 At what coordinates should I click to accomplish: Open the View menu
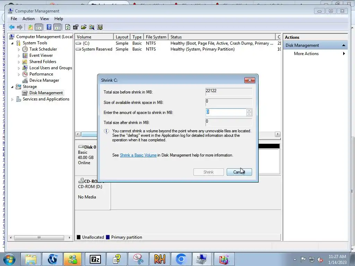click(x=44, y=19)
